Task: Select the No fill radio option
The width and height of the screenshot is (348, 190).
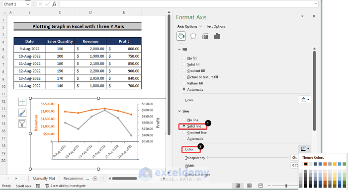Action: pyautogui.click(x=184, y=58)
